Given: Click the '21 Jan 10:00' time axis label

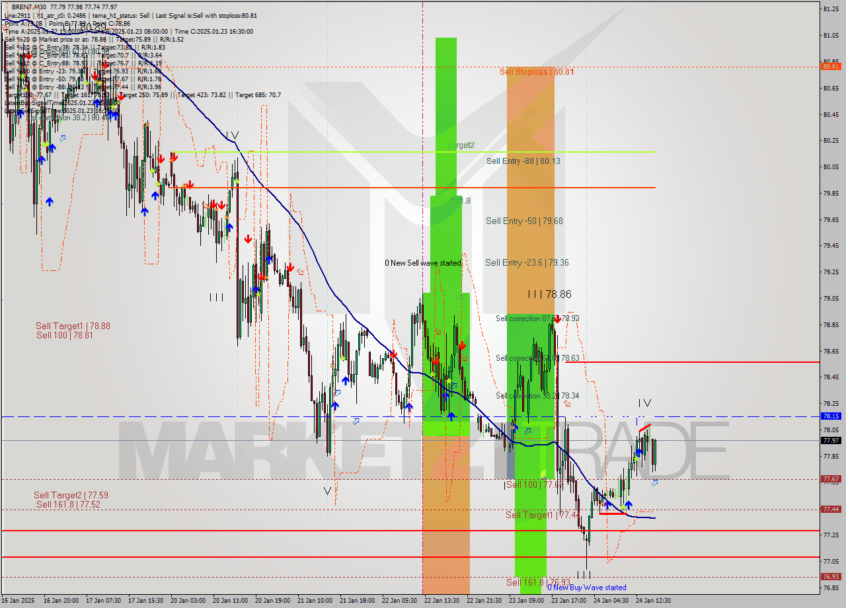Looking at the screenshot, I should (x=314, y=601).
